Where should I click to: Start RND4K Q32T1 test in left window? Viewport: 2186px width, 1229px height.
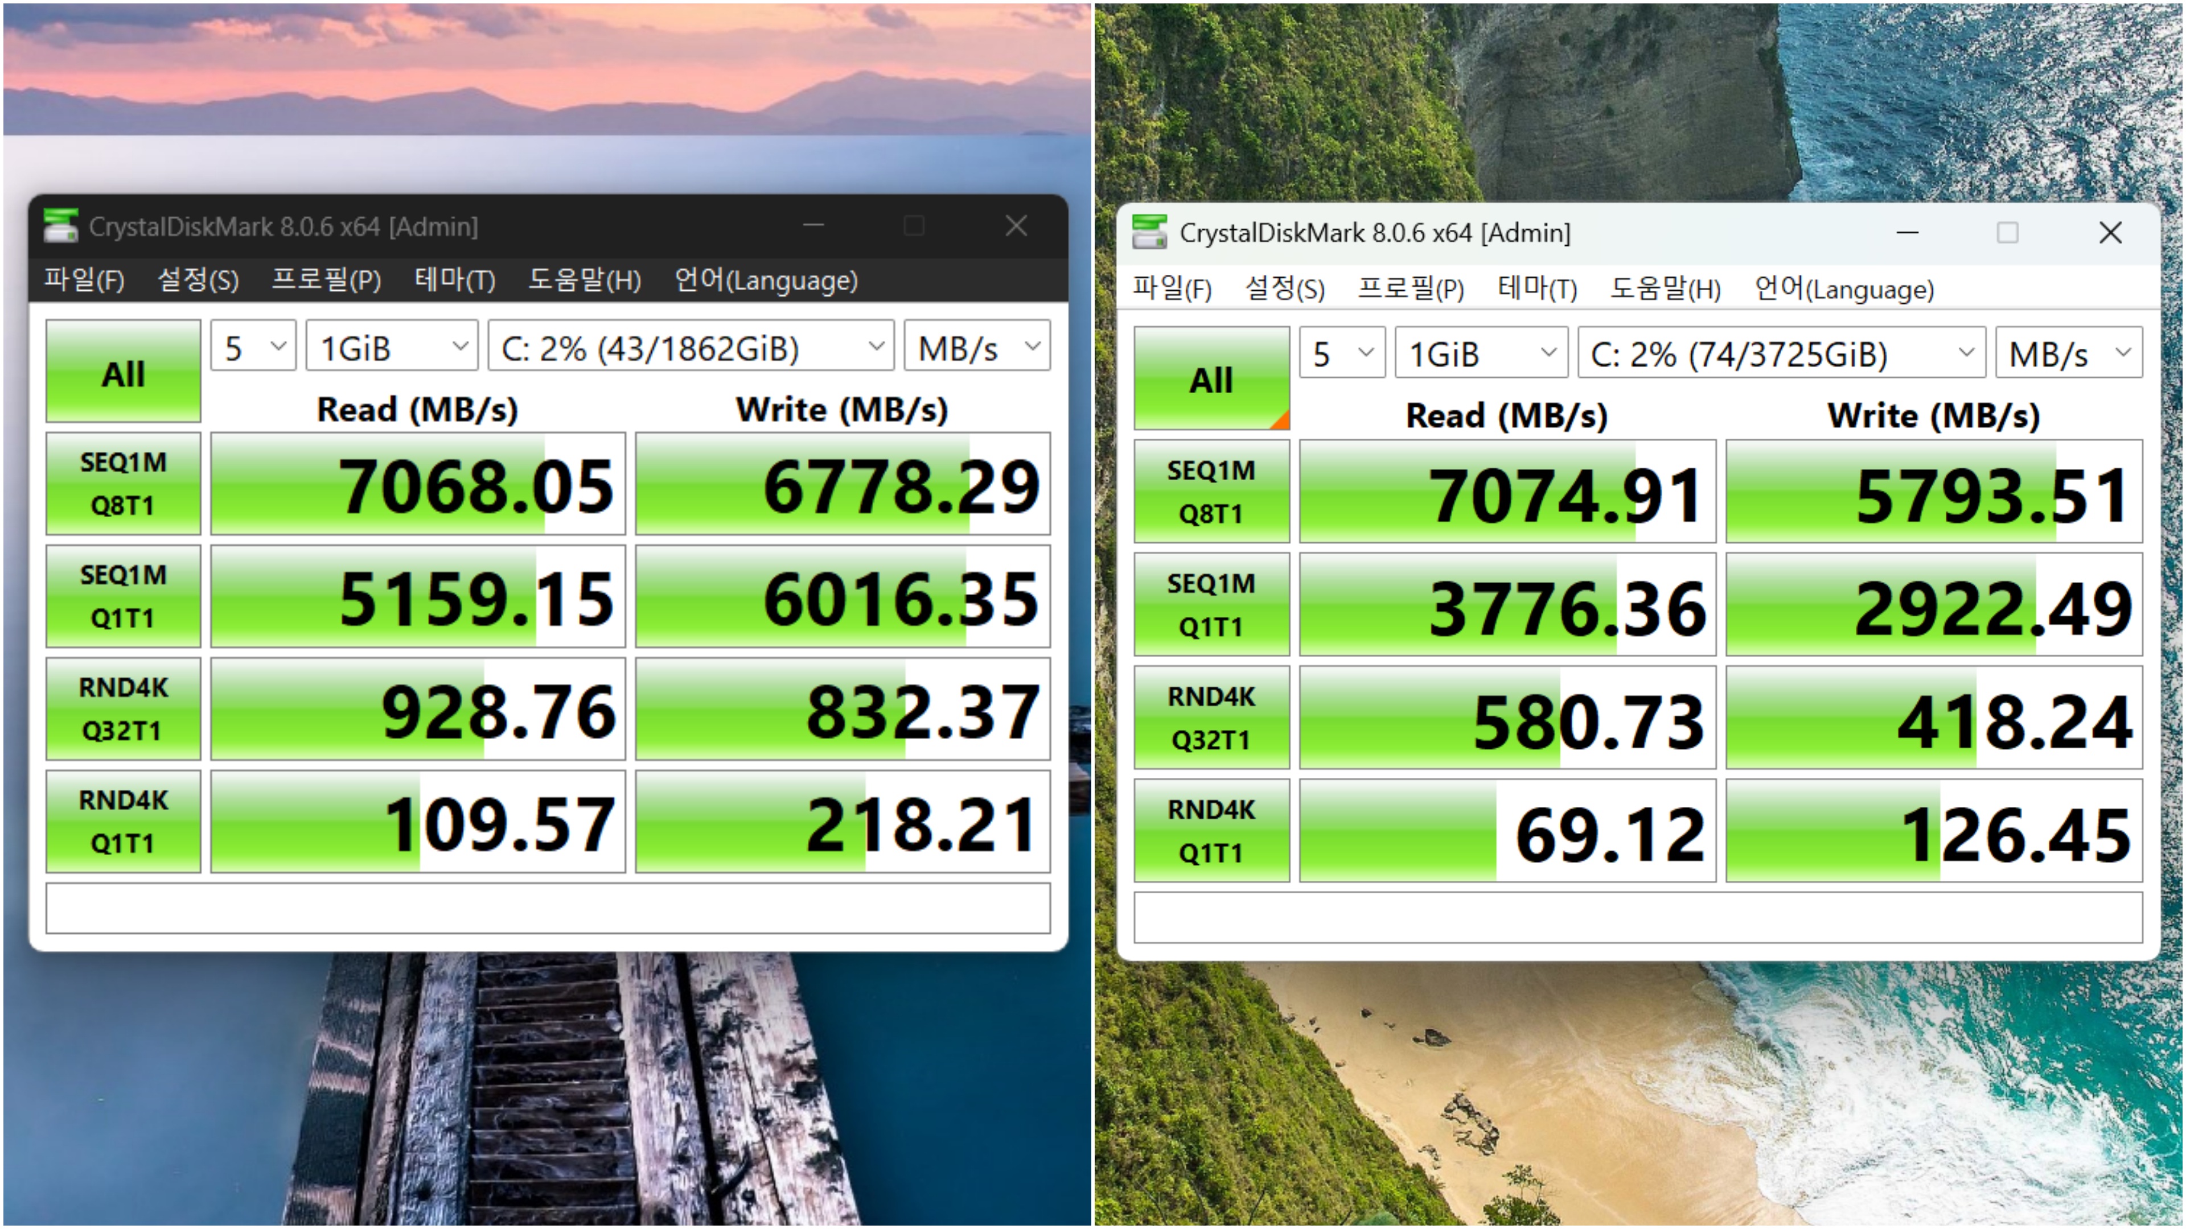tap(123, 709)
